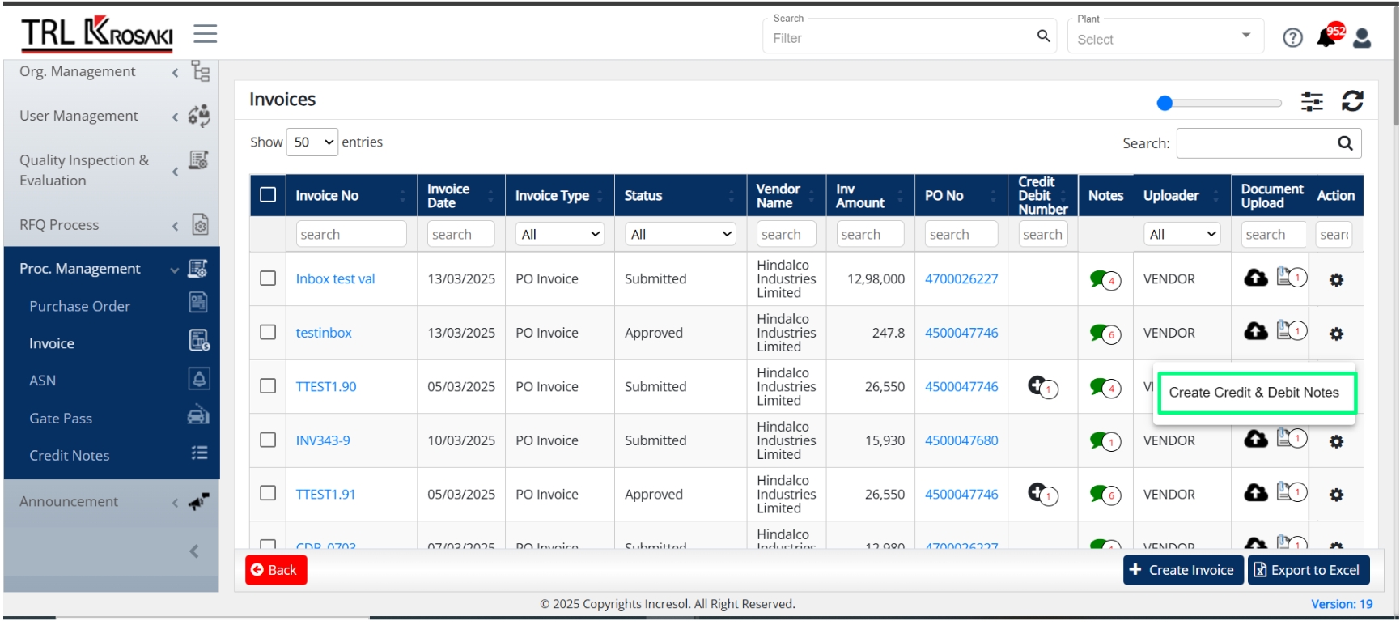Open the Status filter dropdown
The width and height of the screenshot is (1400, 625).
(680, 234)
